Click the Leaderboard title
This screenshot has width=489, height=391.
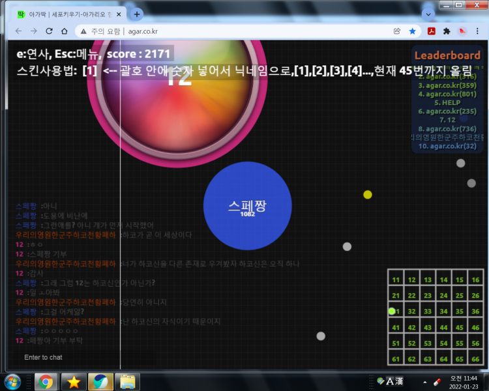[x=447, y=55]
